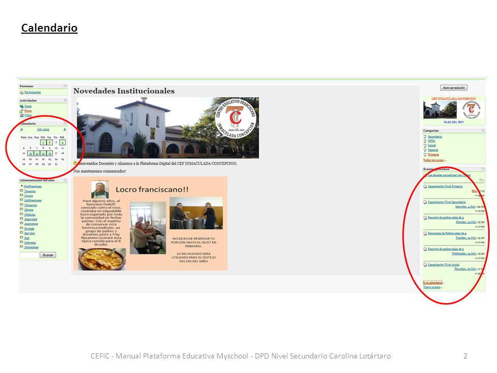Open Reunión de padres salas de 5 event
This screenshot has height=373, width=497.
(446, 218)
